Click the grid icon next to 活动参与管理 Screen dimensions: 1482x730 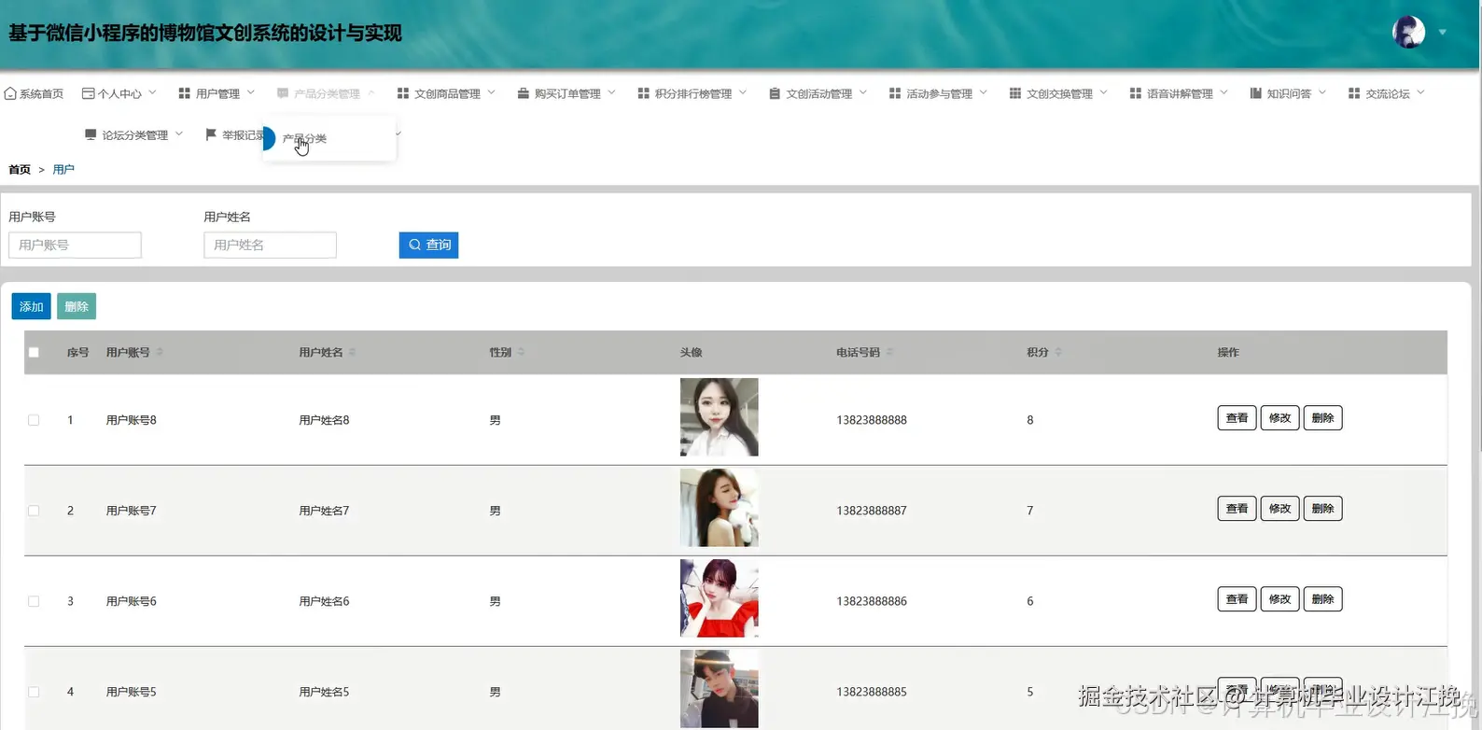[x=895, y=93]
